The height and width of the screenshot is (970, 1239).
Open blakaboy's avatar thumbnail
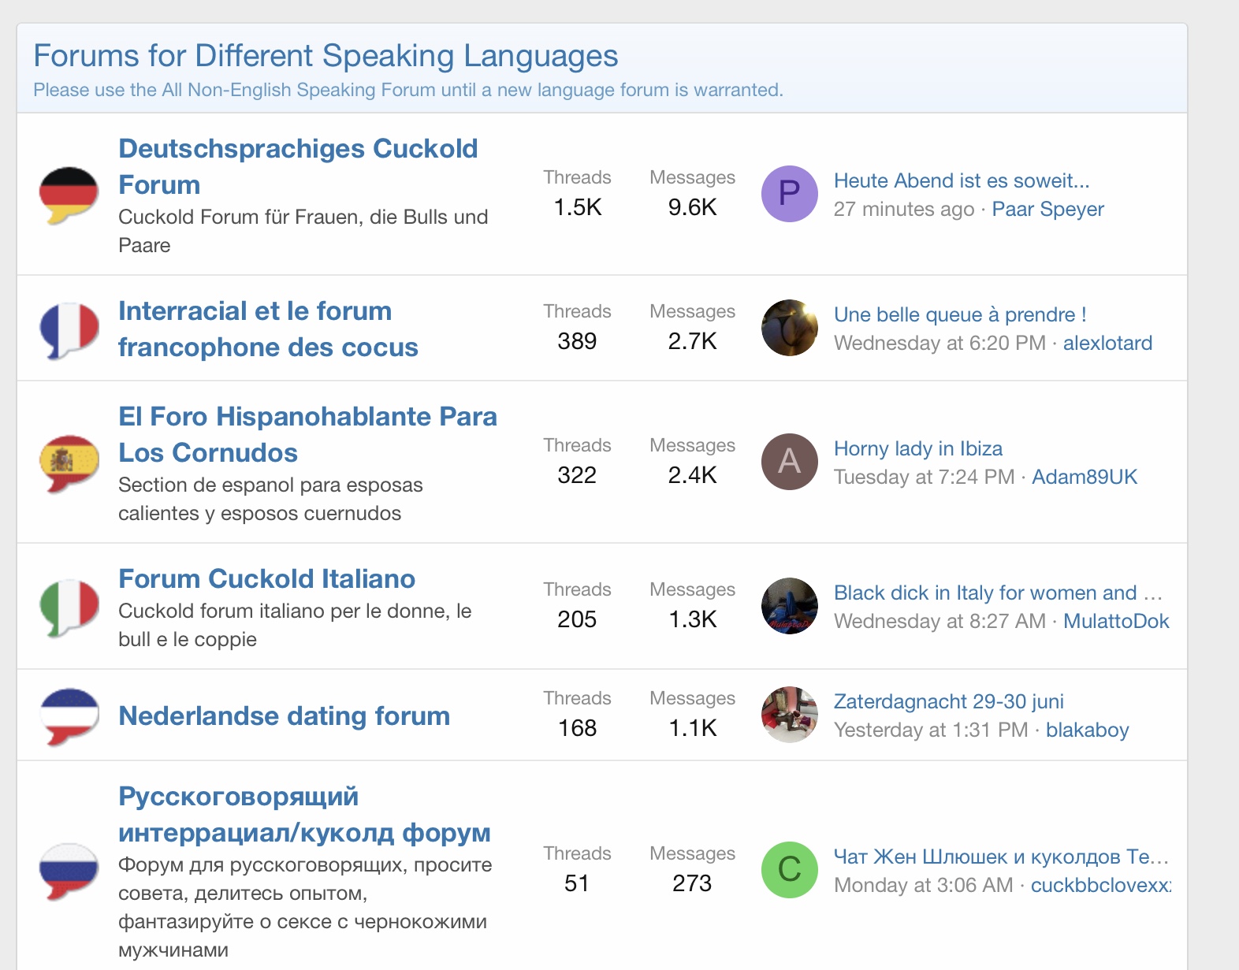click(x=789, y=715)
